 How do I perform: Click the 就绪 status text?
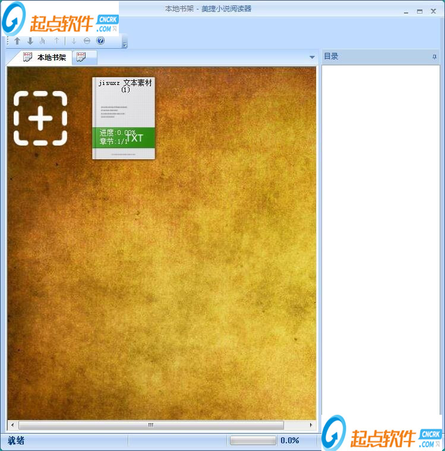pyautogui.click(x=16, y=440)
